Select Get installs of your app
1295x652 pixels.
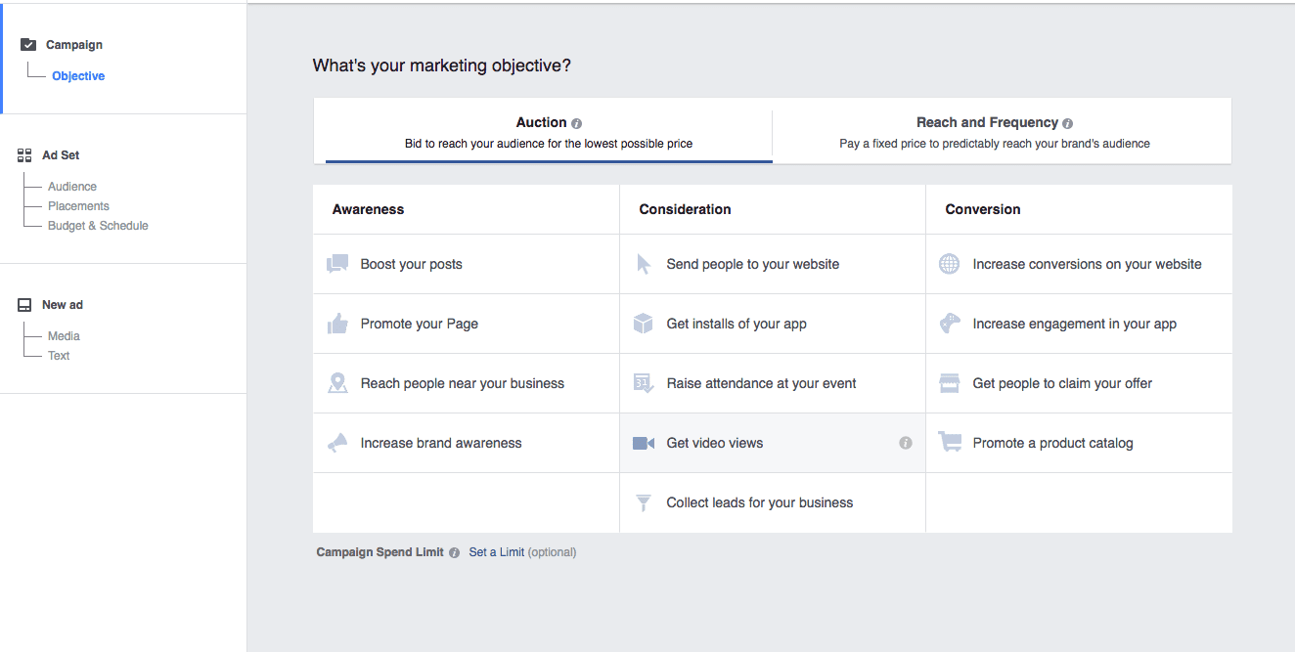773,324
